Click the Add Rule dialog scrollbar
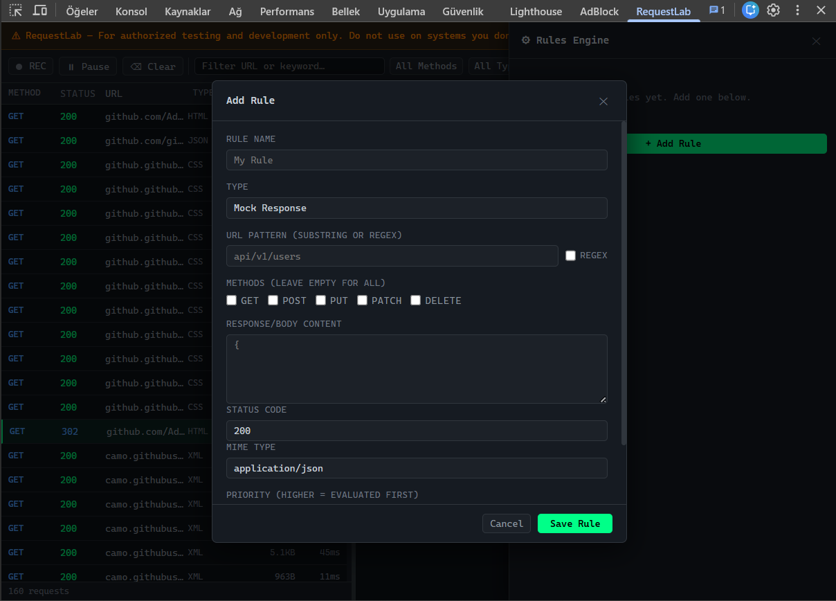The height and width of the screenshot is (601, 836). (x=624, y=282)
